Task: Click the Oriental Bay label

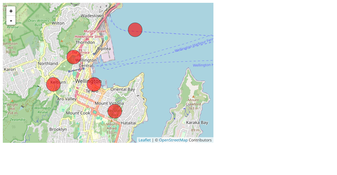Action: pyautogui.click(x=123, y=89)
